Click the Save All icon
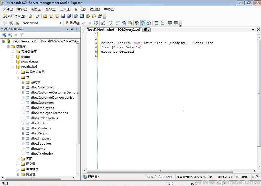 tap(69, 16)
